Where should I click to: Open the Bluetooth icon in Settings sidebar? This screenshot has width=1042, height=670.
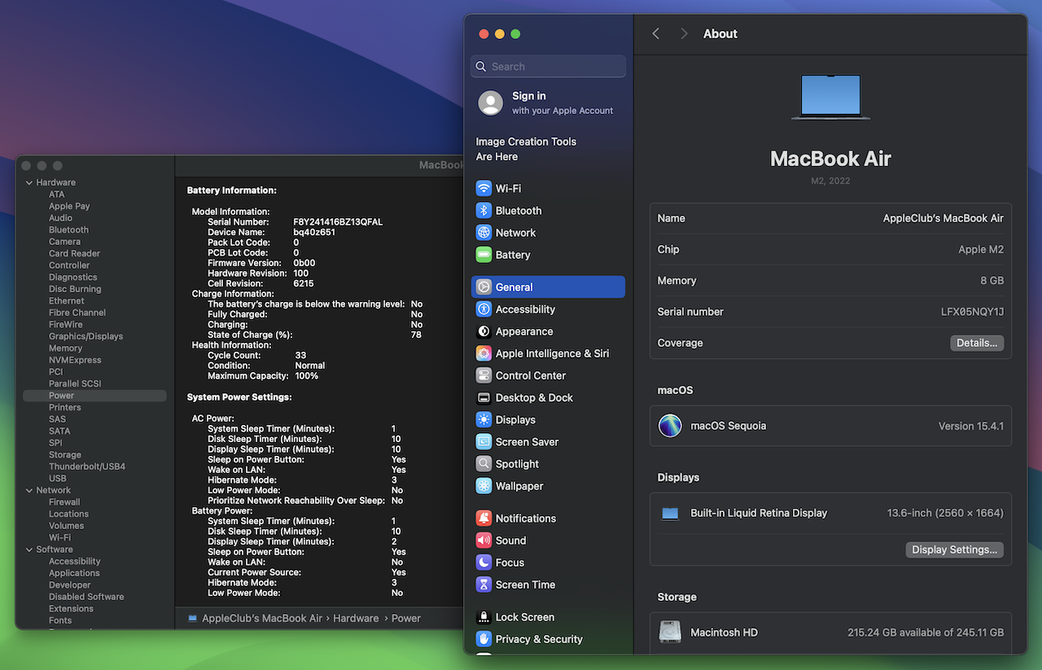coord(484,210)
